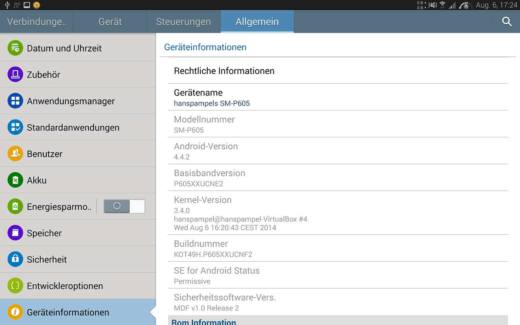Viewport: 520px width, 325px height.
Task: Tap the Wi-Fi status icon
Action: click(x=442, y=5)
